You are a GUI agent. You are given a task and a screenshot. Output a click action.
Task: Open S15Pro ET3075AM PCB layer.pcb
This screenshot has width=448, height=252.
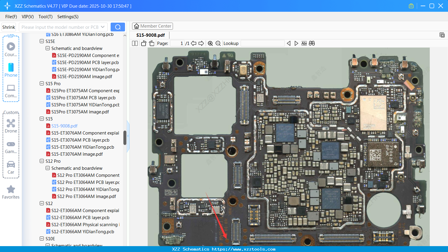pyautogui.click(x=83, y=98)
